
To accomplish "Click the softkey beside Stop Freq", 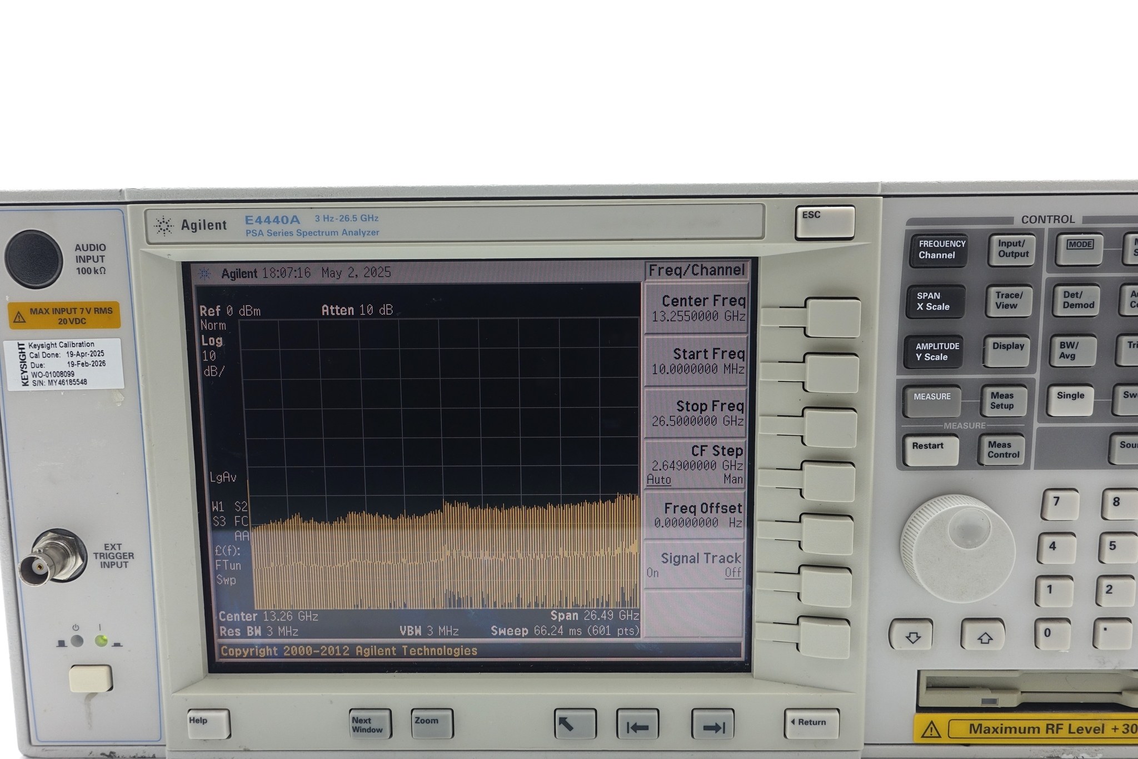I will pos(829,427).
